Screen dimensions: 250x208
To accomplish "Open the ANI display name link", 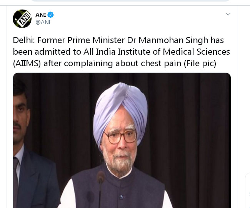I will 41,15.
